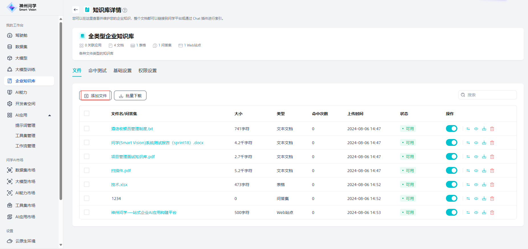This screenshot has width=528, height=249.
Task: Select all files with header checkbox
Action: 87,113
